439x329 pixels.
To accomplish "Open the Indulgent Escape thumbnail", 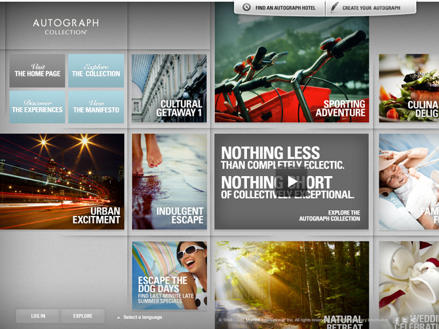I will 169,181.
